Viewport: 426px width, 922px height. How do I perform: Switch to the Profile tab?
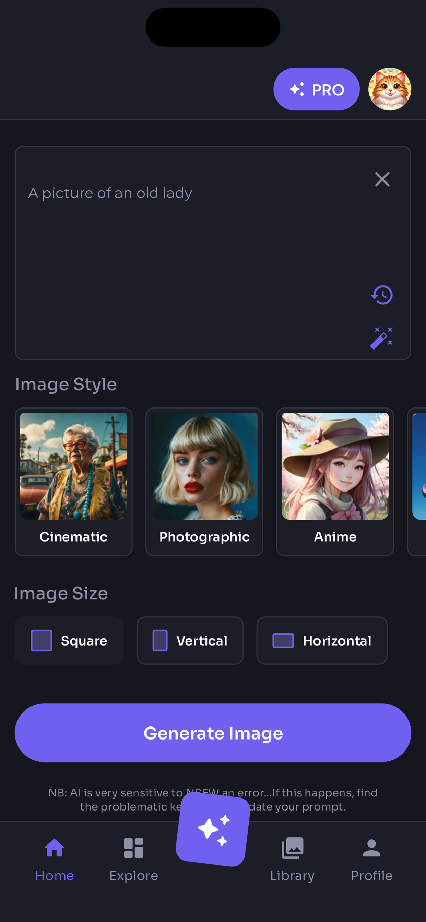[x=371, y=860]
